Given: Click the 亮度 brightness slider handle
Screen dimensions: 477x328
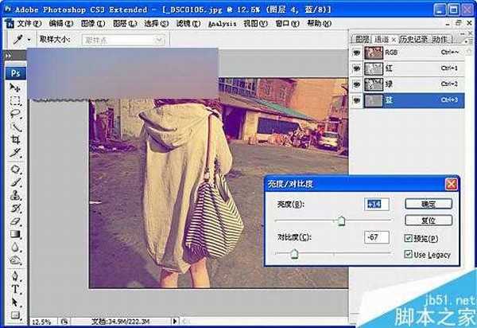Looking at the screenshot, I should pos(341,221).
